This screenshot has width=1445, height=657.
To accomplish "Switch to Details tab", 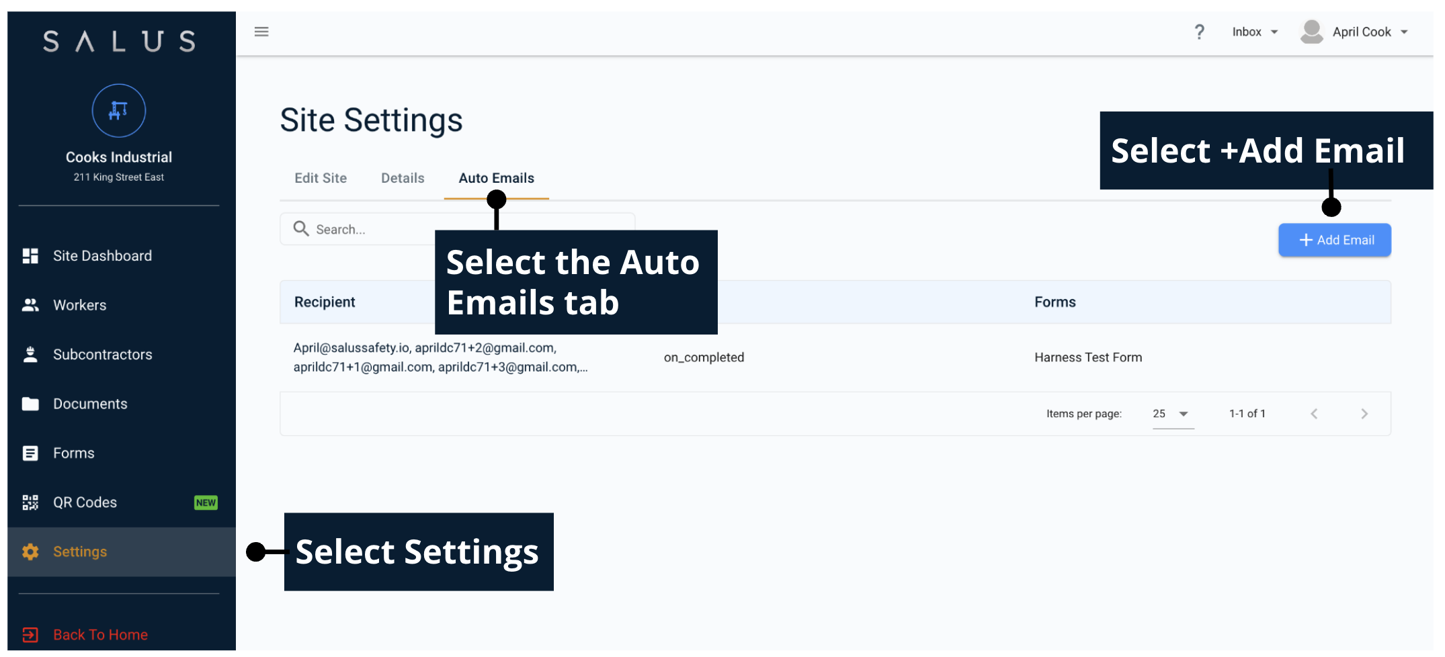I will (x=403, y=178).
